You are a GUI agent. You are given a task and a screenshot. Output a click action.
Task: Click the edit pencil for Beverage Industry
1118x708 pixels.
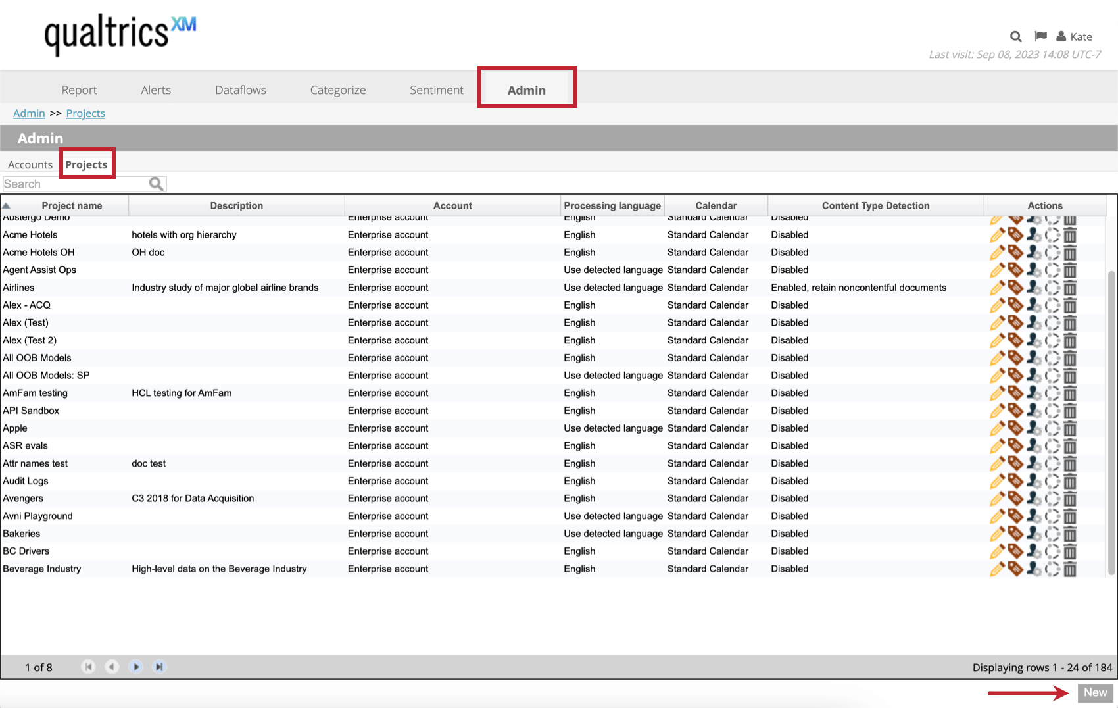coord(997,569)
